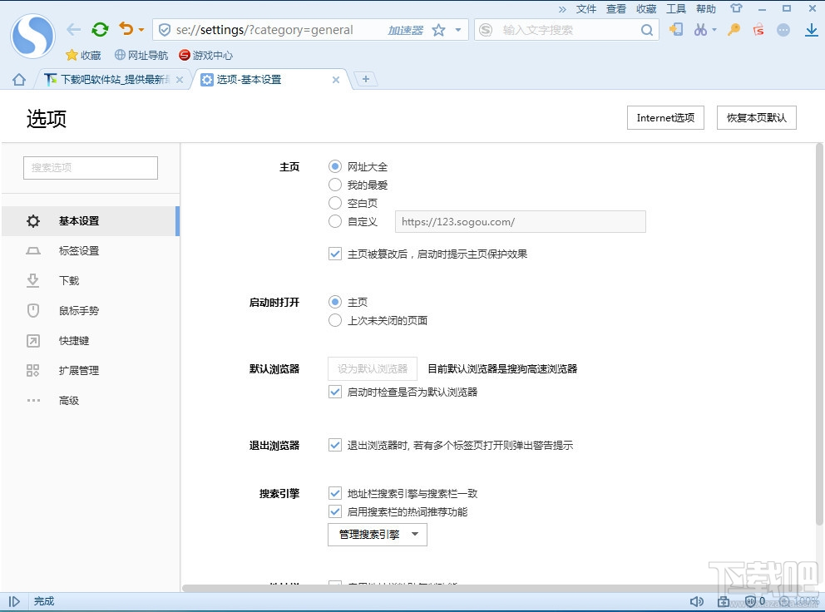825x612 pixels.
Task: Click the 设为默认浏览器 button
Action: (373, 369)
